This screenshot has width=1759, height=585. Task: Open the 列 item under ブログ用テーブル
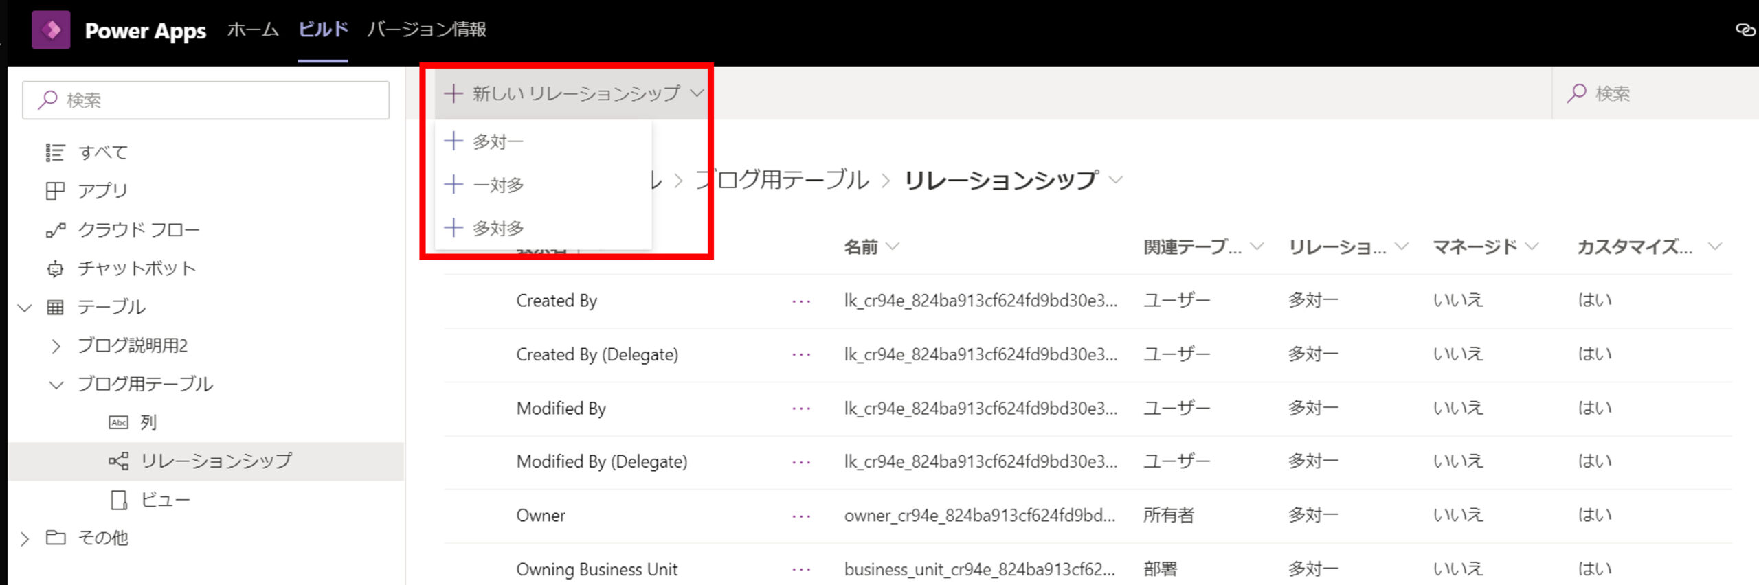pos(148,422)
